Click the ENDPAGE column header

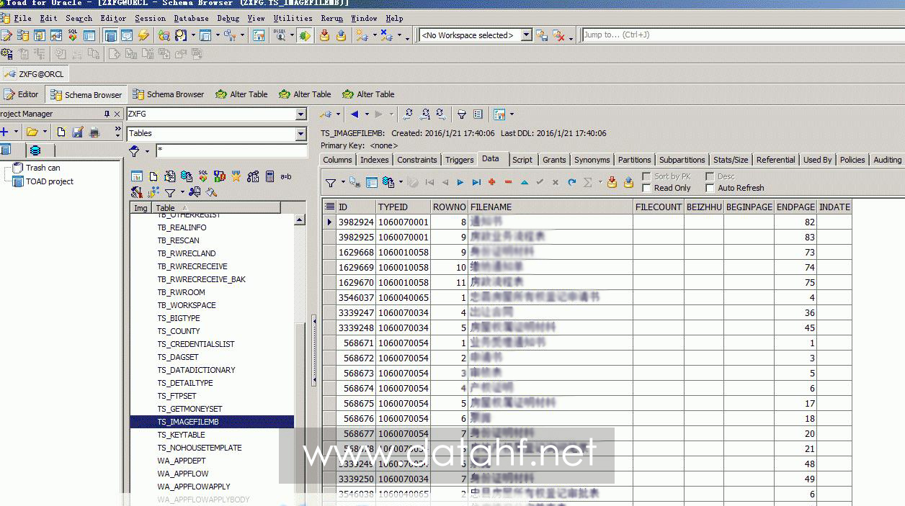[795, 207]
